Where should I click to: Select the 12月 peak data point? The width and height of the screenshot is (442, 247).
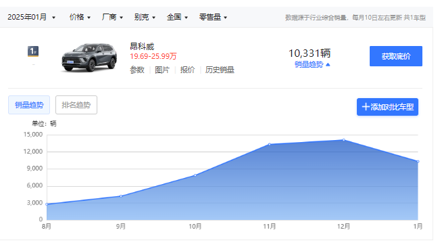pyautogui.click(x=343, y=140)
